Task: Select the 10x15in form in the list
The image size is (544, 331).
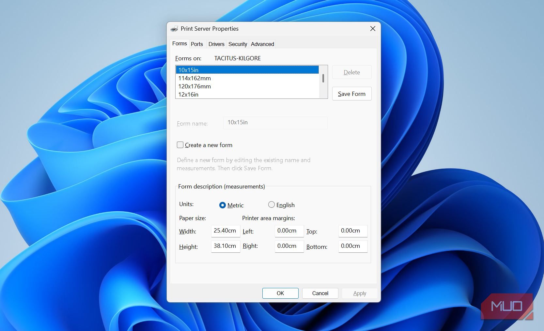Action: pos(247,70)
